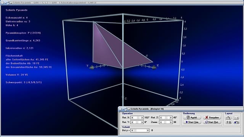The image size is (244, 137).
Task: Click the Y axis arrowhead
Action: pyautogui.click(x=91, y=67)
